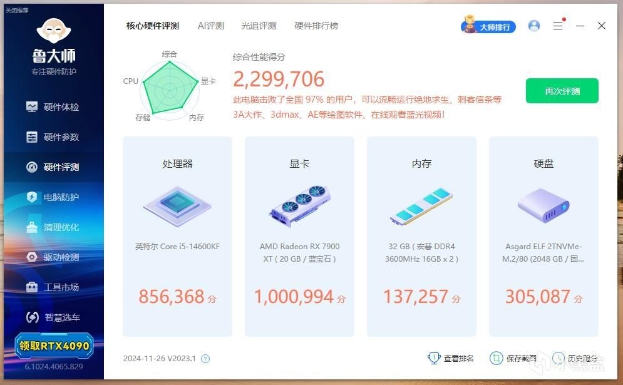Click the 英特尔 Core i5-14600KF text
This screenshot has width=623, height=385.
click(178, 246)
